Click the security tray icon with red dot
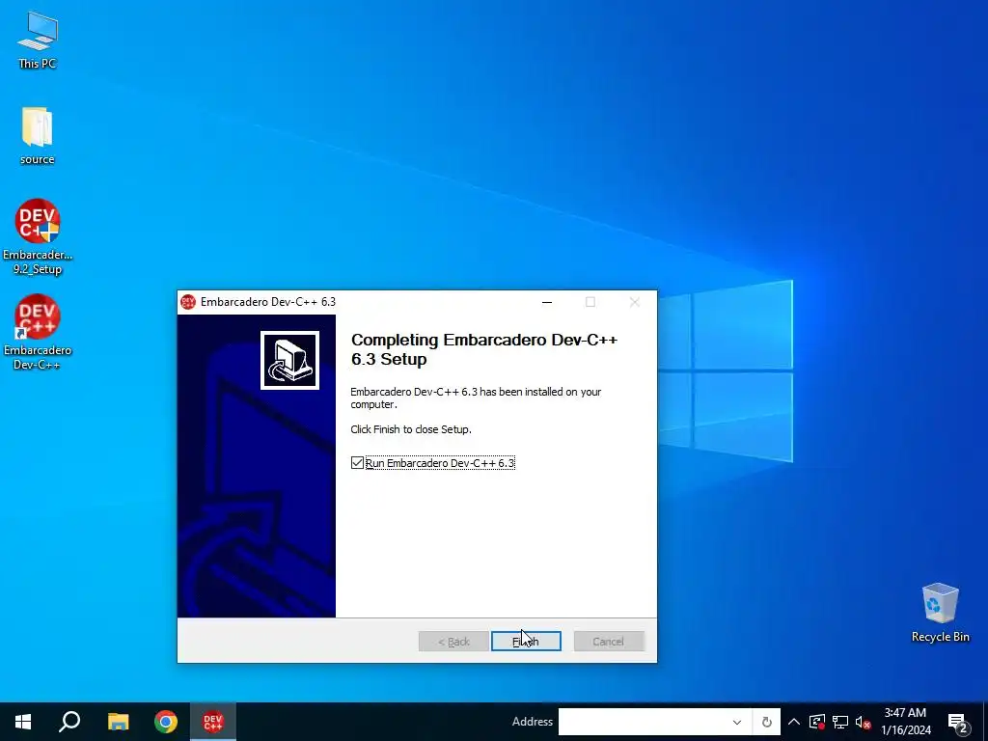The height and width of the screenshot is (741, 988). [816, 722]
